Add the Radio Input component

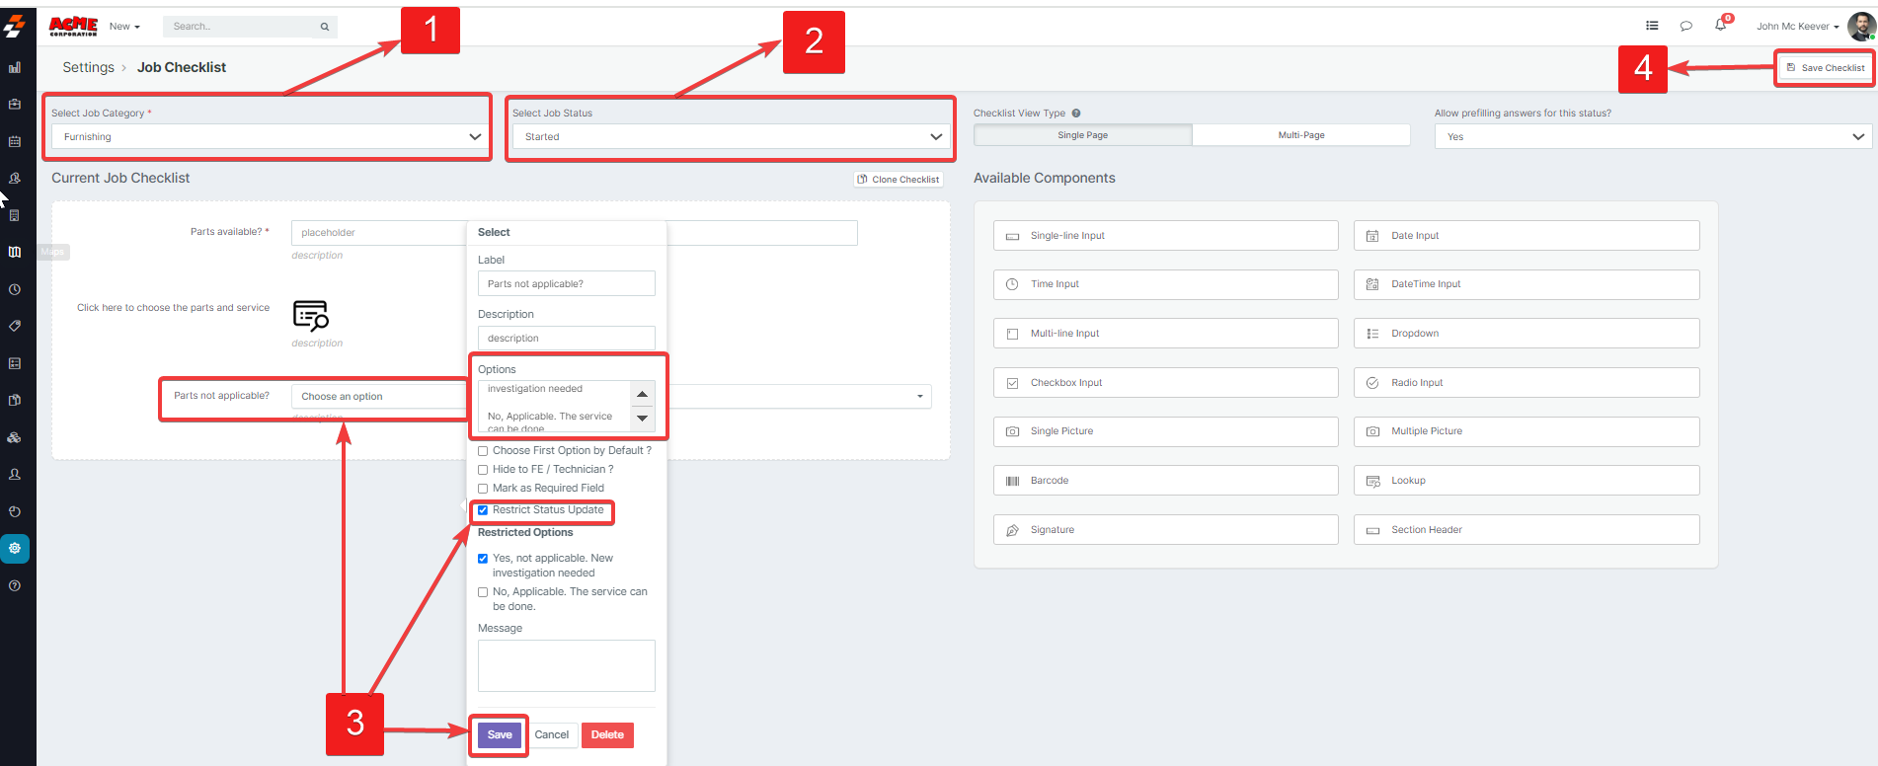(x=1526, y=383)
